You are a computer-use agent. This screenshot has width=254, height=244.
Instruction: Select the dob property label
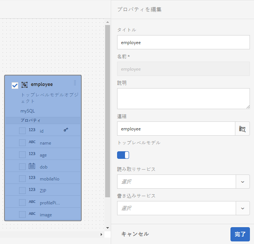pyautogui.click(x=44, y=167)
